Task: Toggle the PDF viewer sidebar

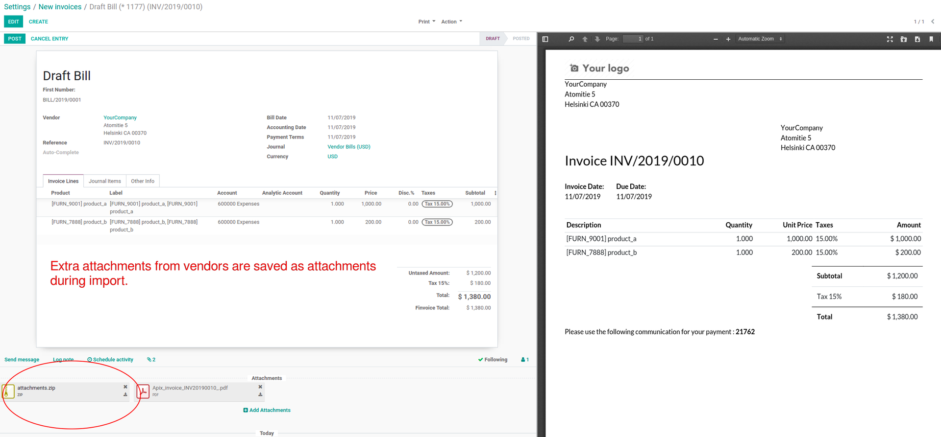Action: point(545,39)
